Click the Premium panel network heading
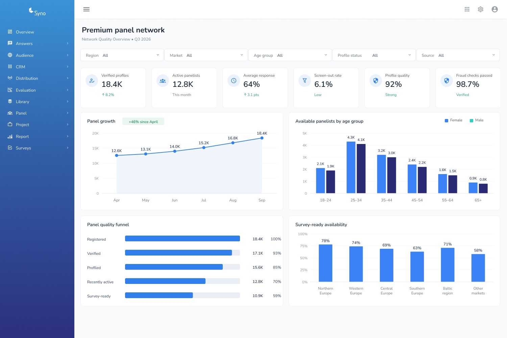The image size is (507, 338). pos(123,30)
